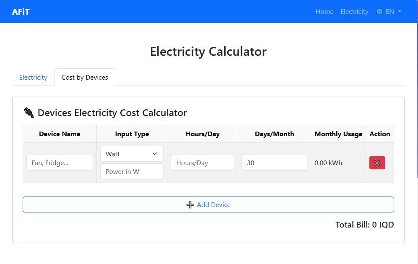Click the plug icon beside the calculator heading
The width and height of the screenshot is (418, 264).
(28, 112)
